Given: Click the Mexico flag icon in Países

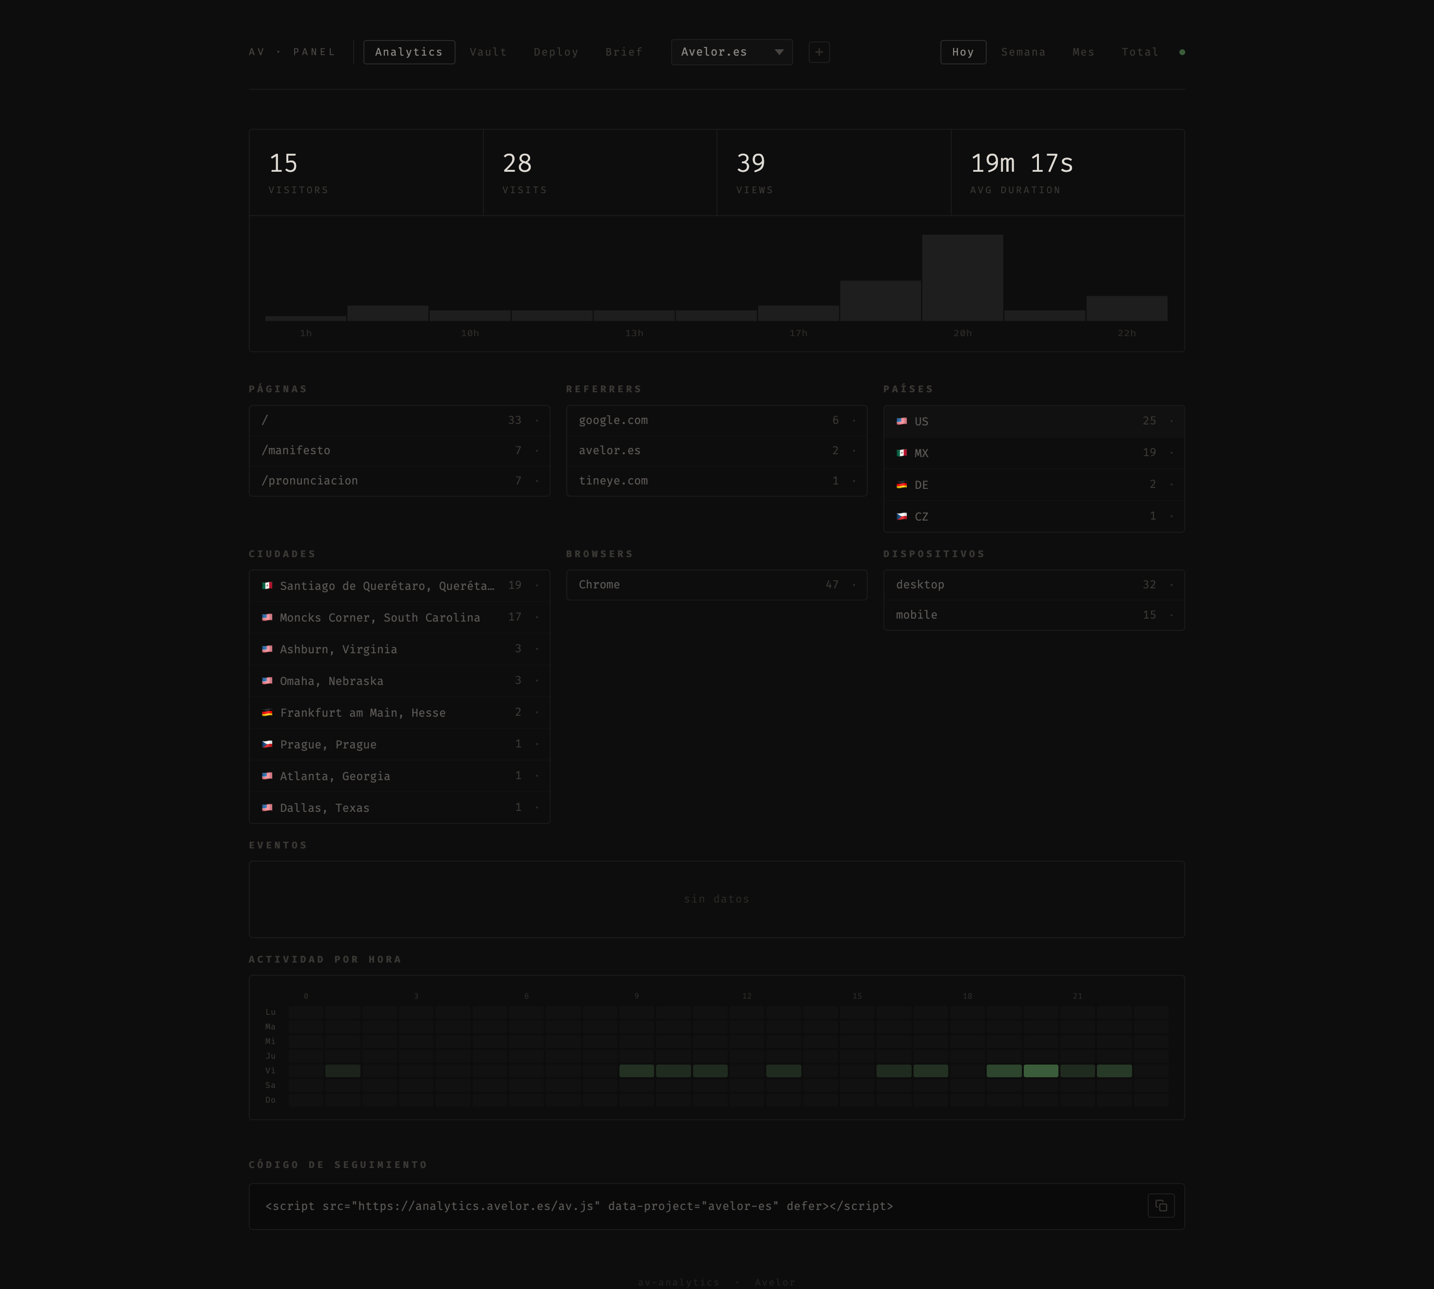Looking at the screenshot, I should tap(901, 453).
